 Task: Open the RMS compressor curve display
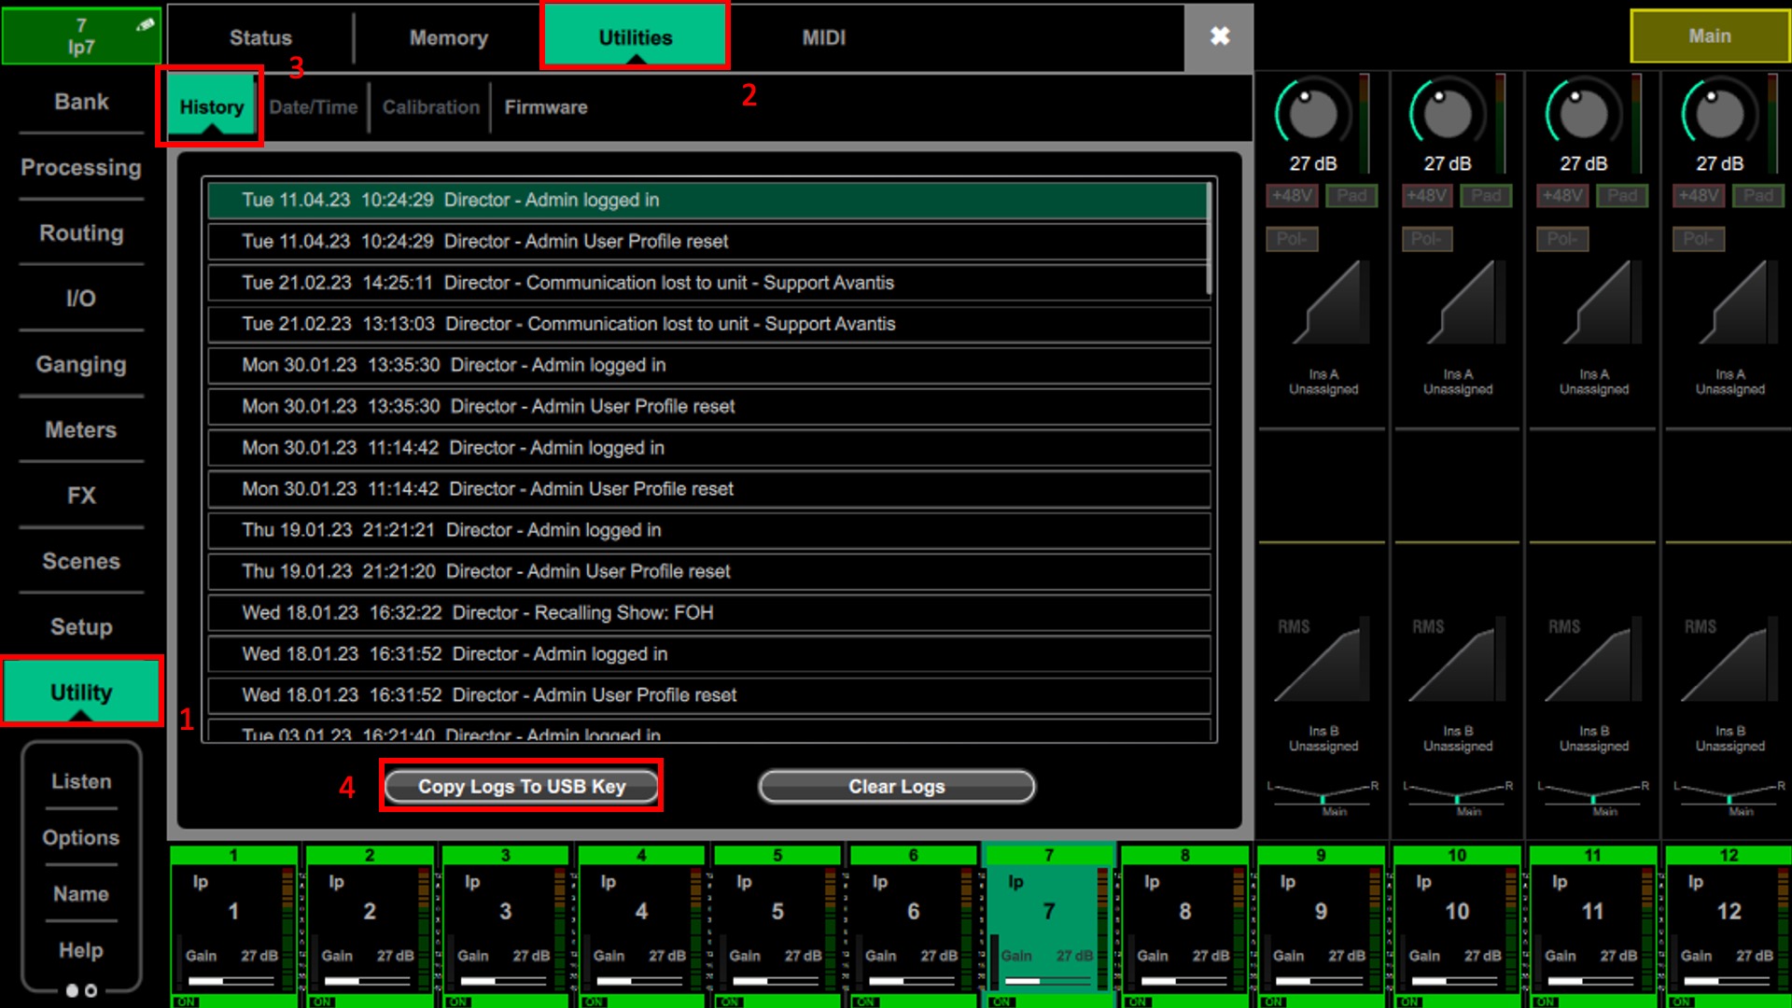pyautogui.click(x=1322, y=658)
